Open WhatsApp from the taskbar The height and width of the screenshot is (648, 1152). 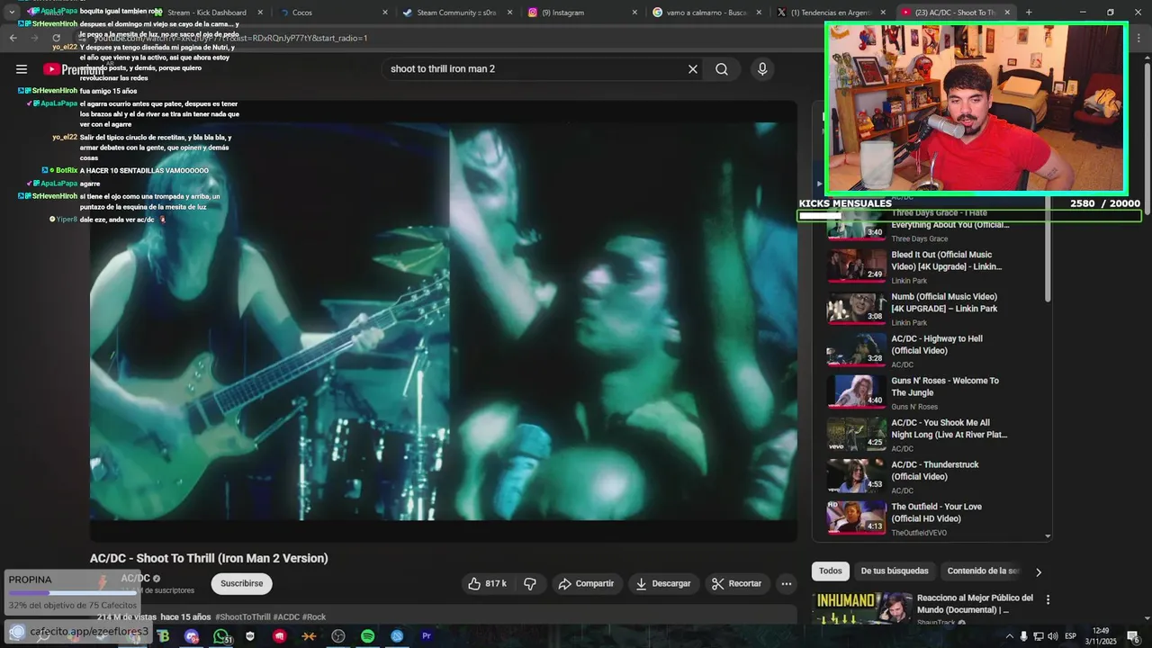221,636
